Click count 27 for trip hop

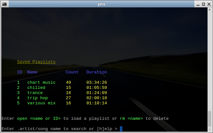pos(68,98)
